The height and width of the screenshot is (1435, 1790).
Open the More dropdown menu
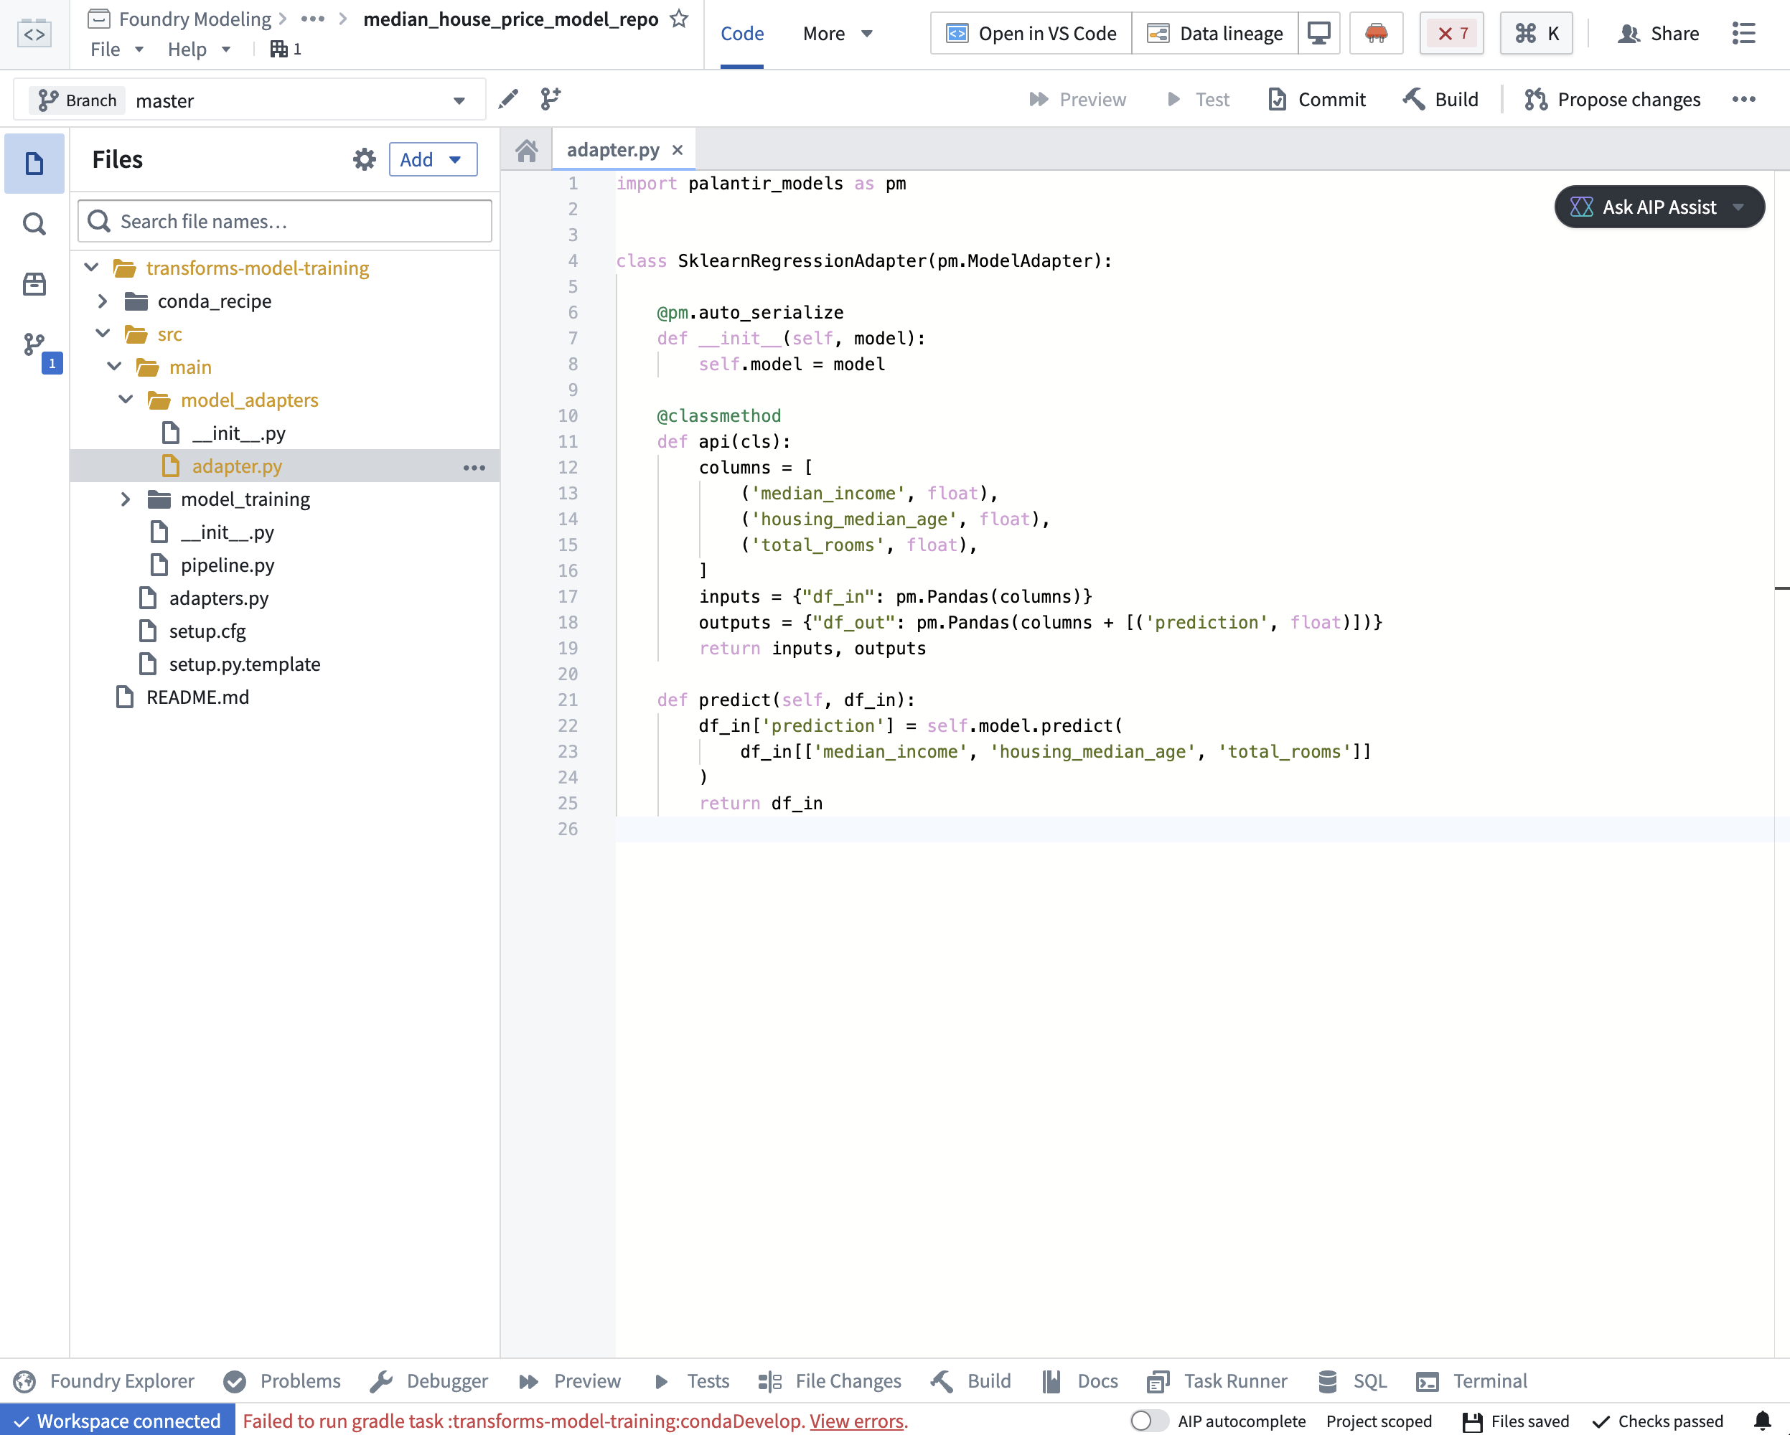click(837, 33)
